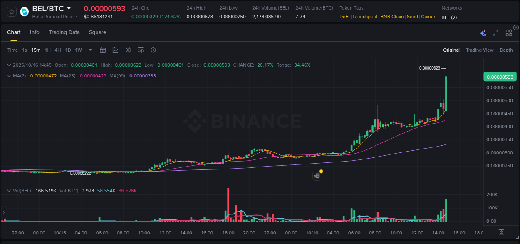Open the indicators list icon
This screenshot has height=244, width=520.
pyautogui.click(x=140, y=50)
